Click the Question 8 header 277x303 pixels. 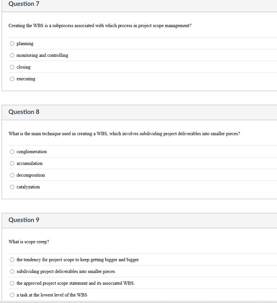(x=23, y=112)
